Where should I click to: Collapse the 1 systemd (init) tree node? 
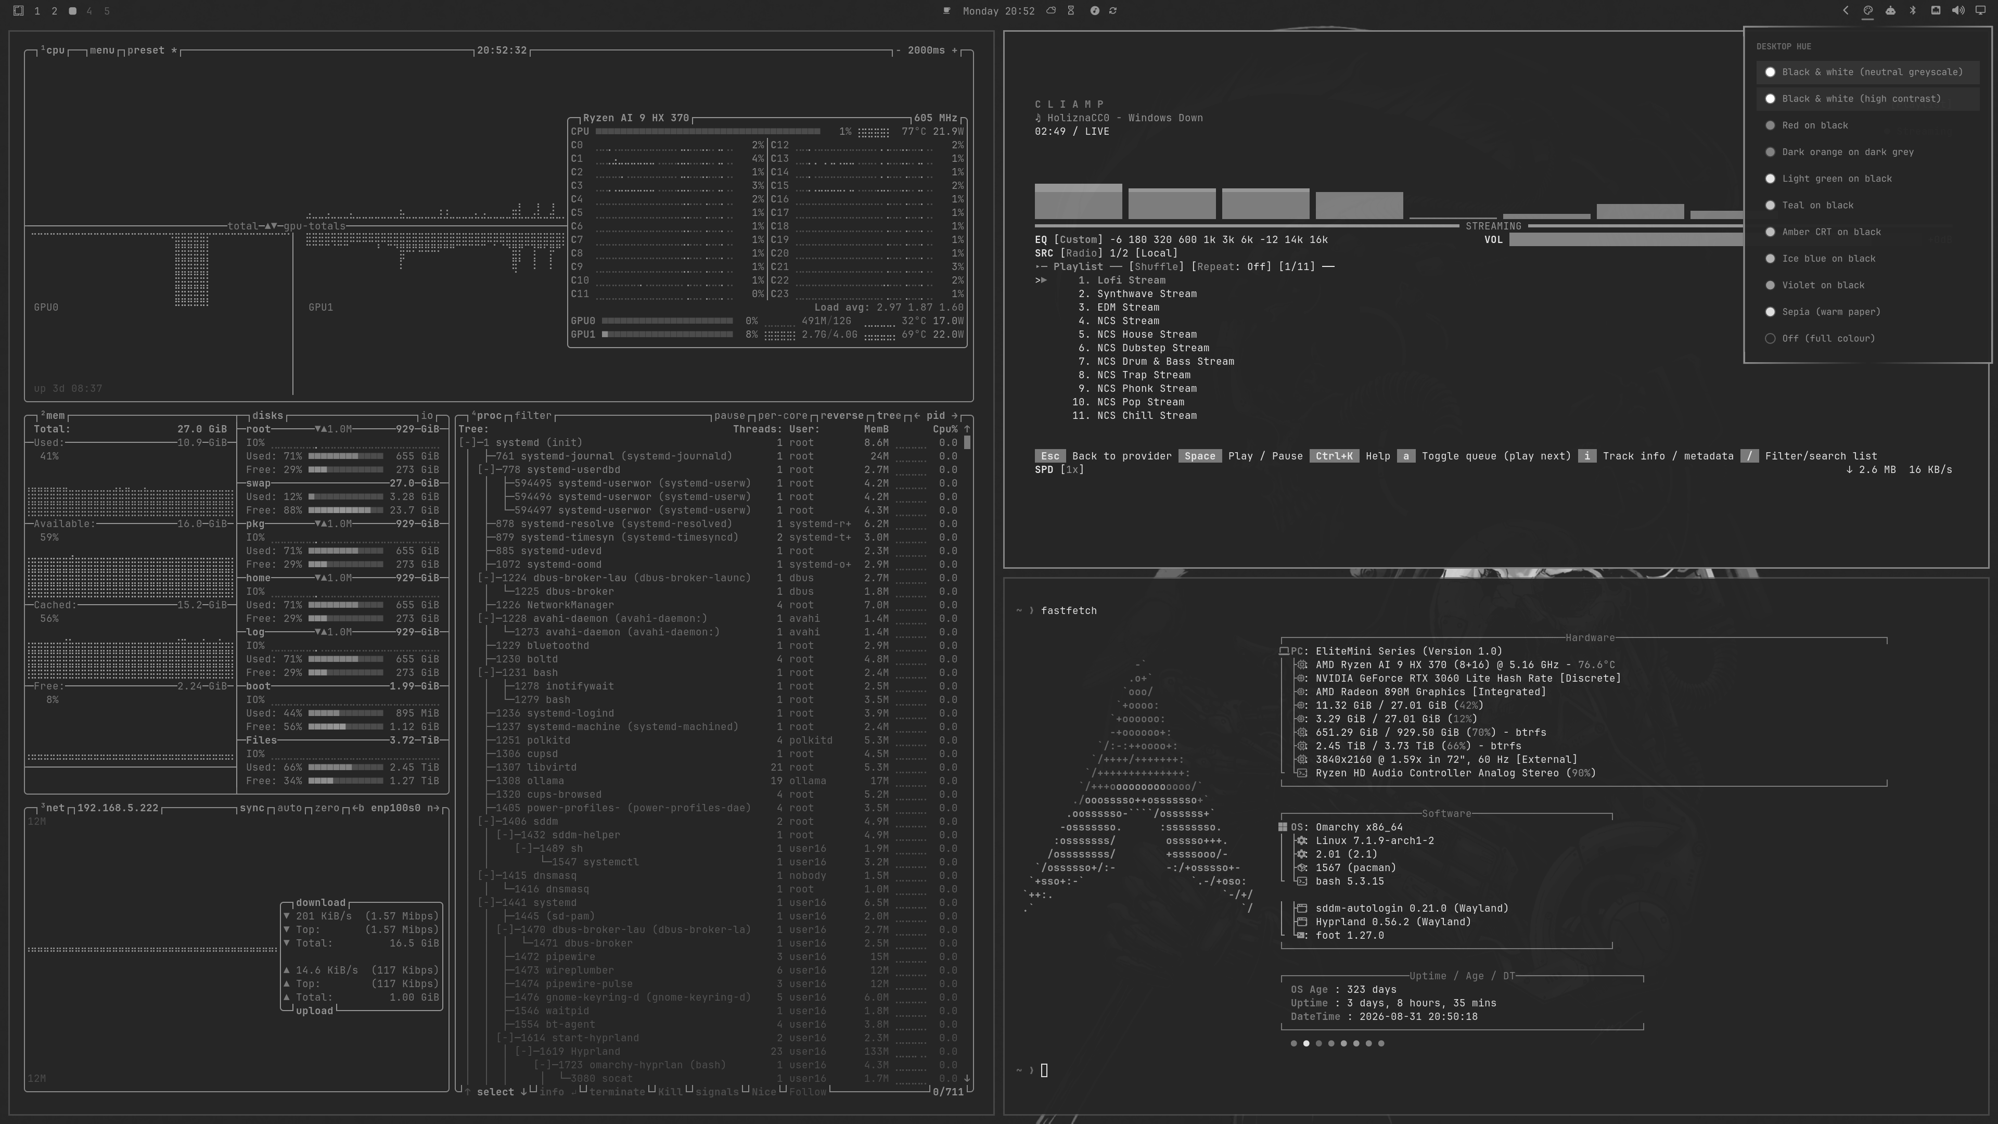pyautogui.click(x=468, y=443)
